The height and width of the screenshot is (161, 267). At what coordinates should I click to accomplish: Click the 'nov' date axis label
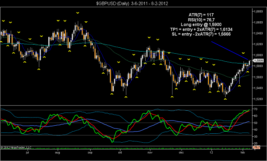150,152
